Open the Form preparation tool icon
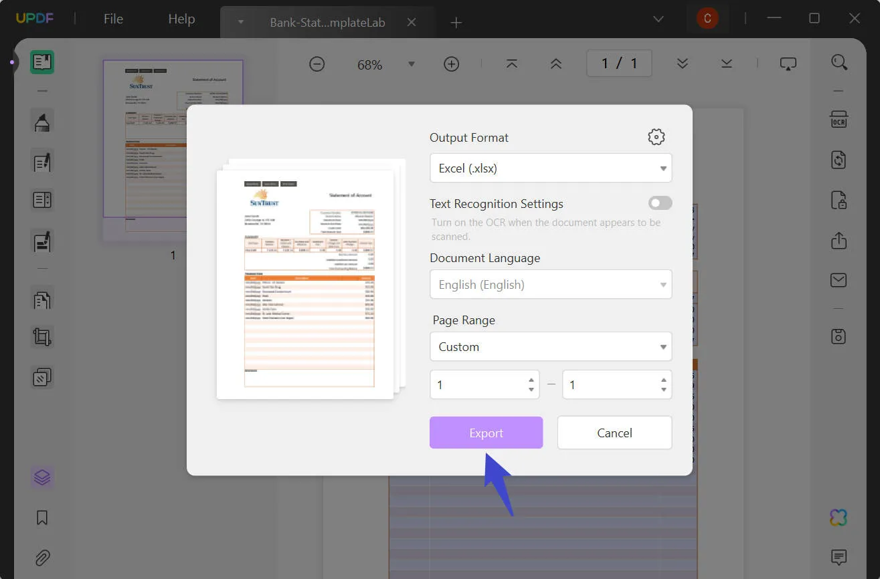The image size is (880, 579). [42, 200]
